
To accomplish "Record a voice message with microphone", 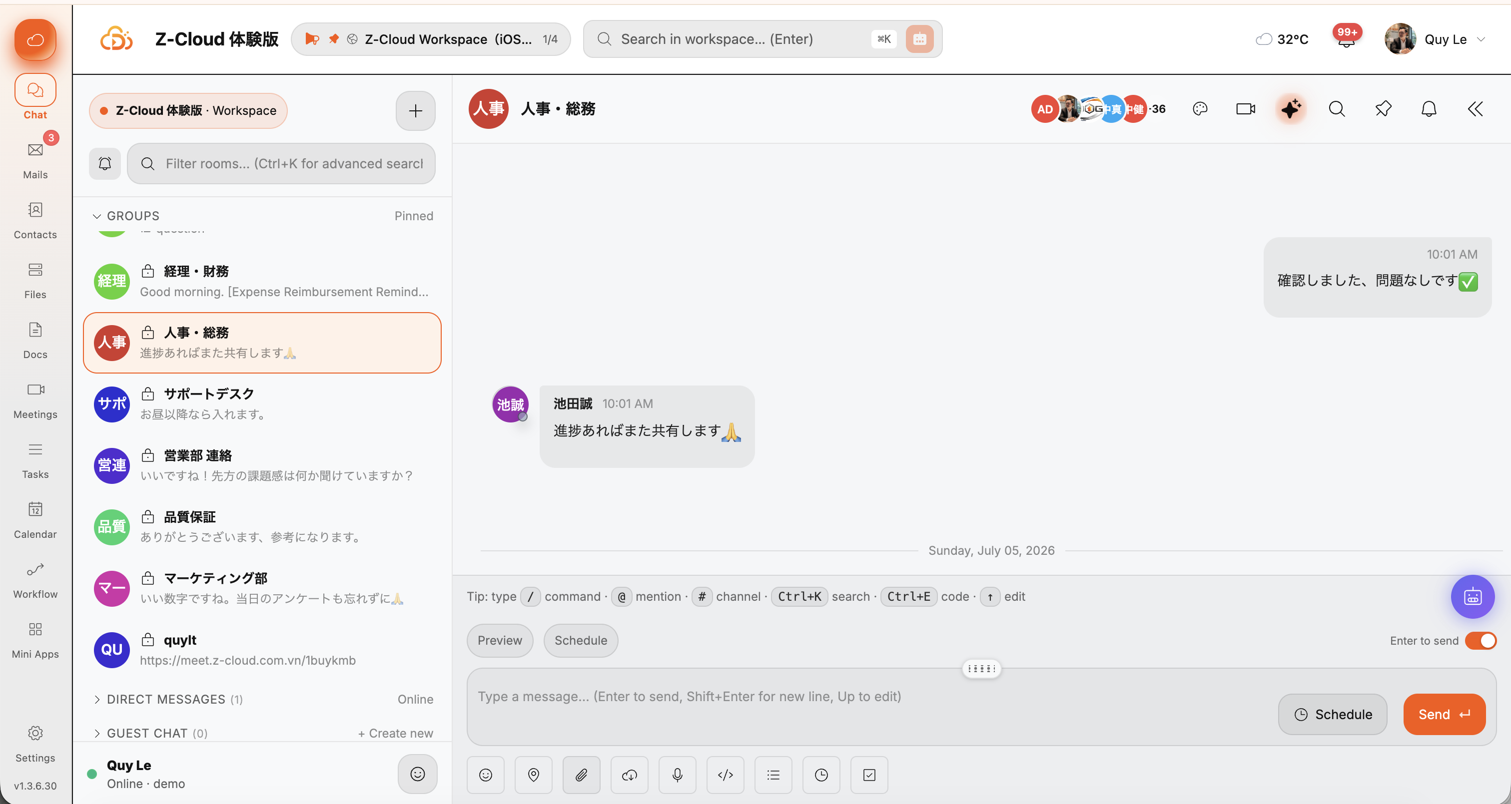I will [678, 775].
